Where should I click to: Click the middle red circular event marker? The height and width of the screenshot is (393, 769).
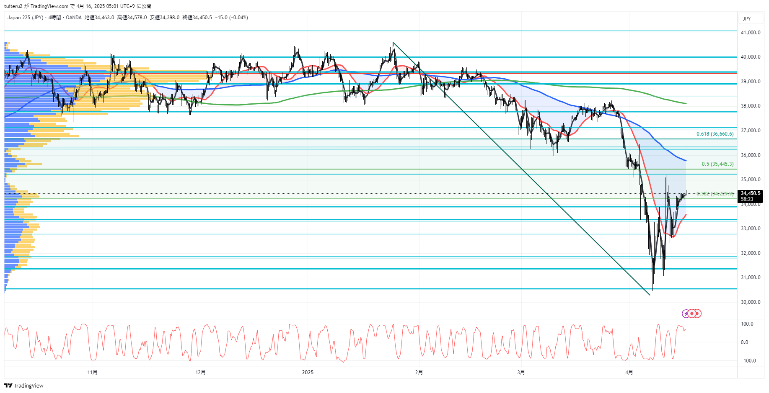(x=692, y=313)
